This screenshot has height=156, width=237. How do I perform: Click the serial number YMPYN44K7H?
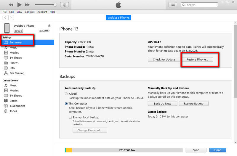[x=95, y=56]
